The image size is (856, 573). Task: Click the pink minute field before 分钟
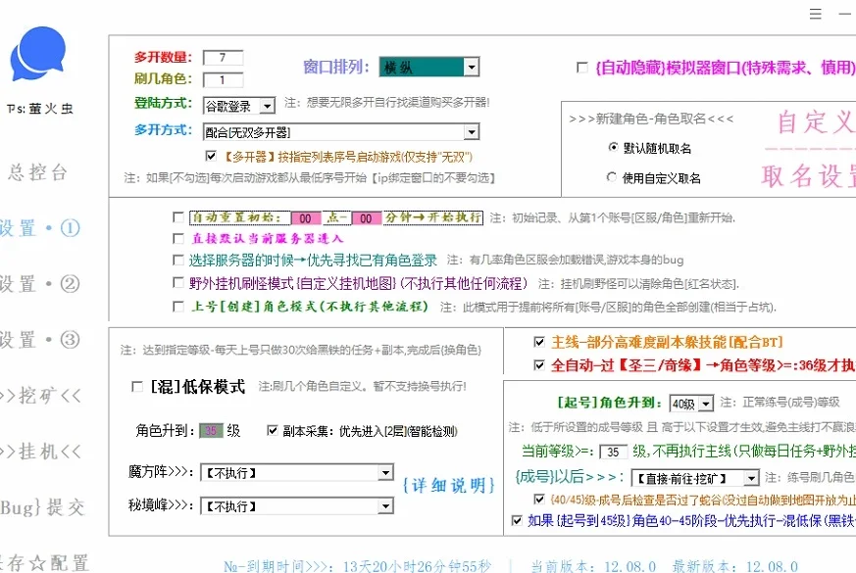tap(366, 218)
